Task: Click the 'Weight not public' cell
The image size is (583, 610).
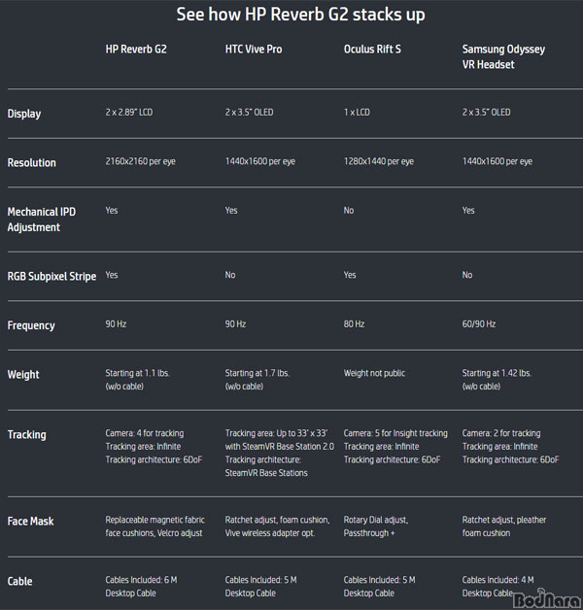Action: tap(374, 373)
